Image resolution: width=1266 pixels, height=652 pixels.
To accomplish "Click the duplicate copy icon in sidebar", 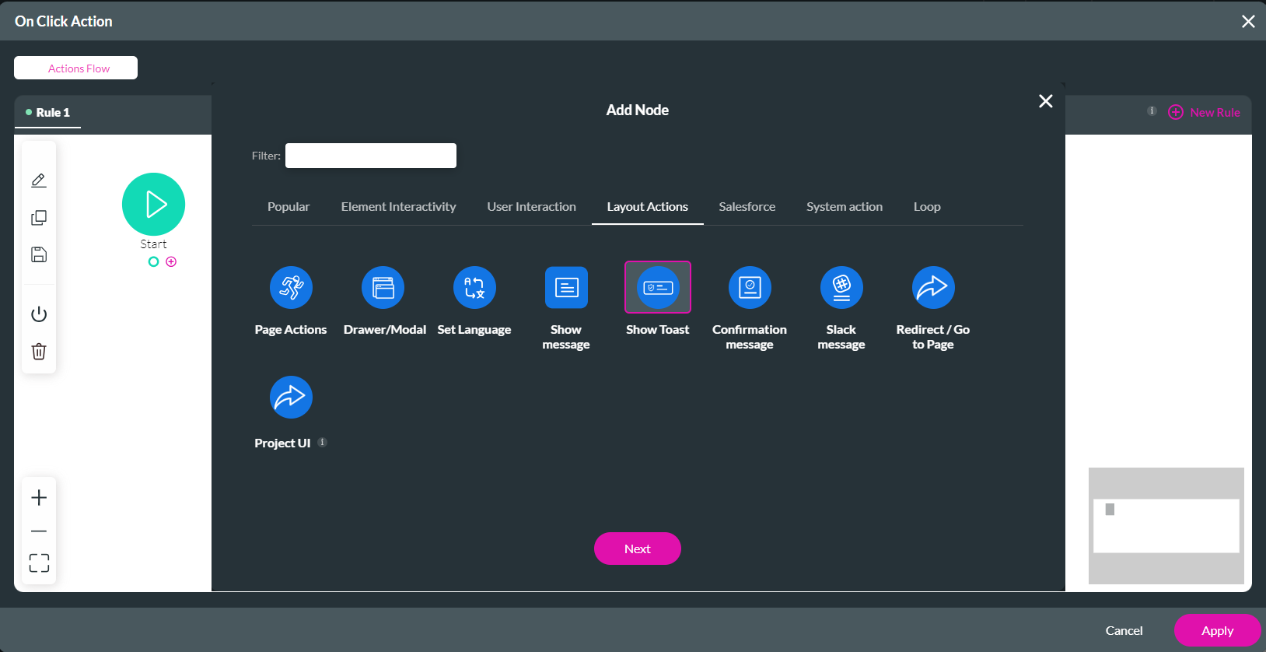I will pyautogui.click(x=39, y=218).
